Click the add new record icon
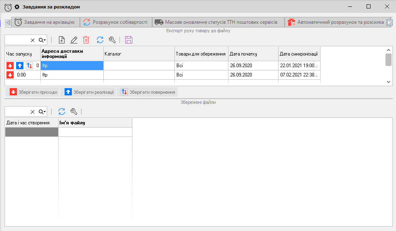Screen dimensions: 396x231 tap(61, 40)
